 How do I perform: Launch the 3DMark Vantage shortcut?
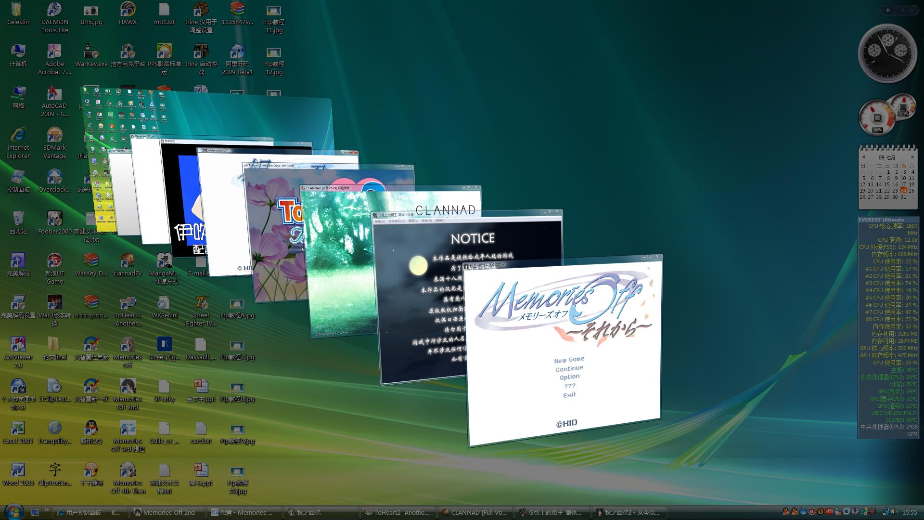[54, 143]
